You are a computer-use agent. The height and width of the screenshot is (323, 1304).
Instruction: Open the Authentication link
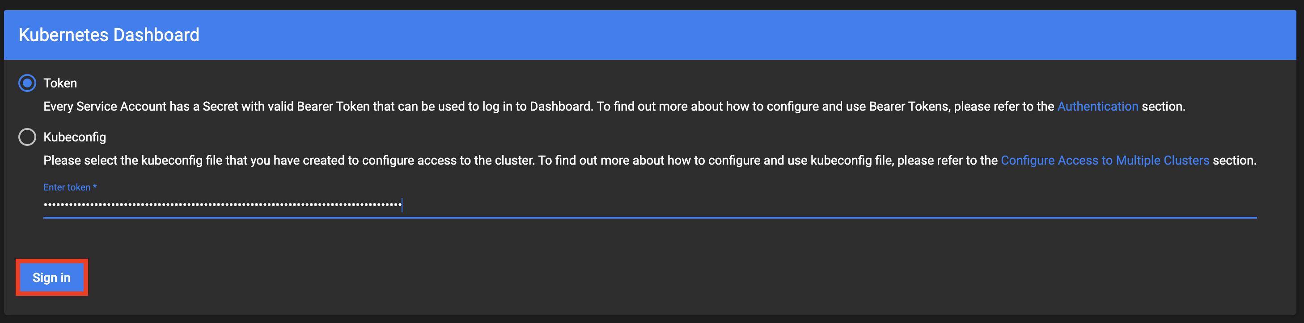click(x=1097, y=107)
